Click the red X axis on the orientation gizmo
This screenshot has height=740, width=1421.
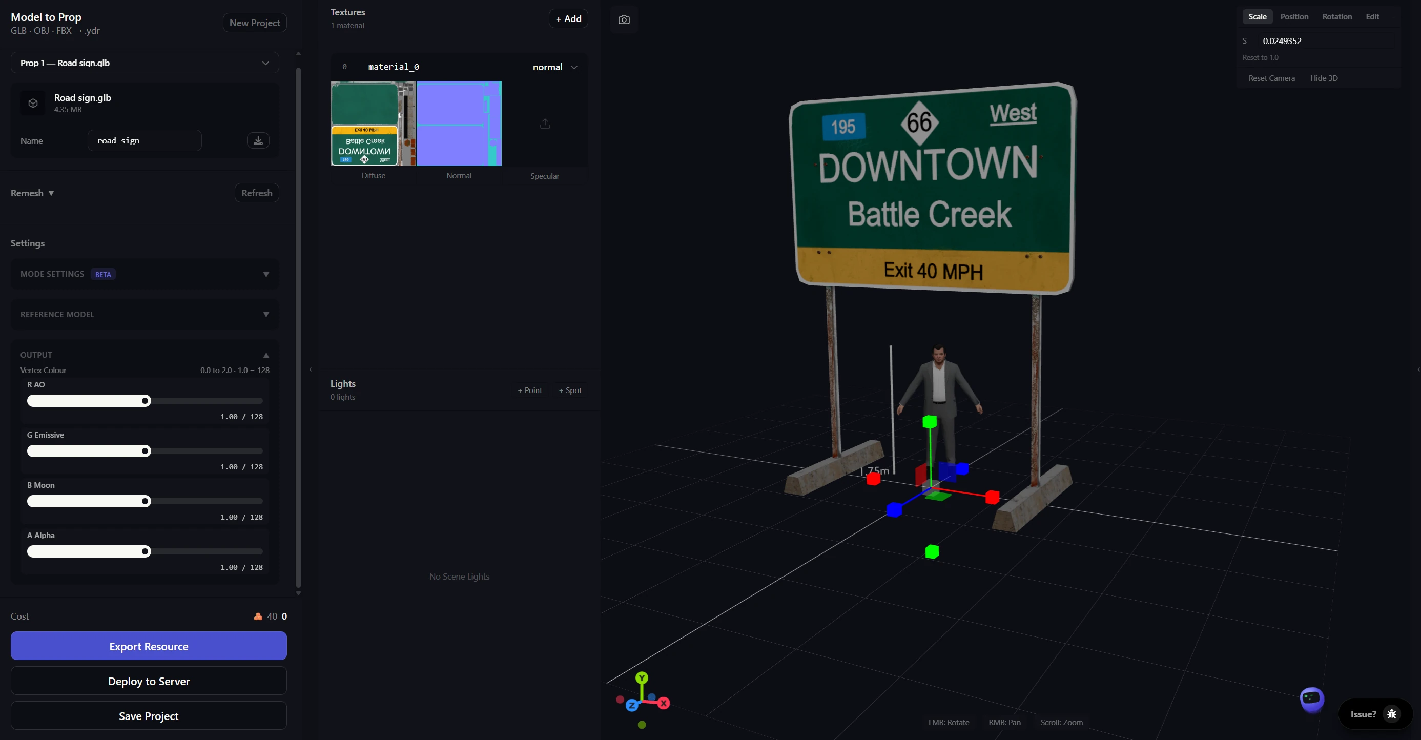tap(664, 703)
